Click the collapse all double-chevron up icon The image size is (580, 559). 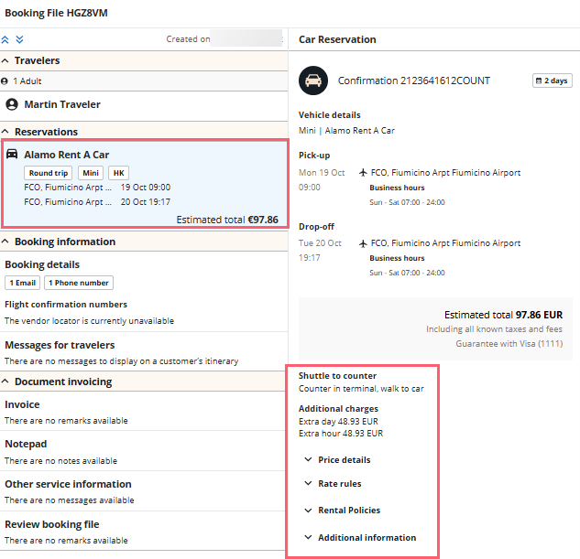click(5, 39)
